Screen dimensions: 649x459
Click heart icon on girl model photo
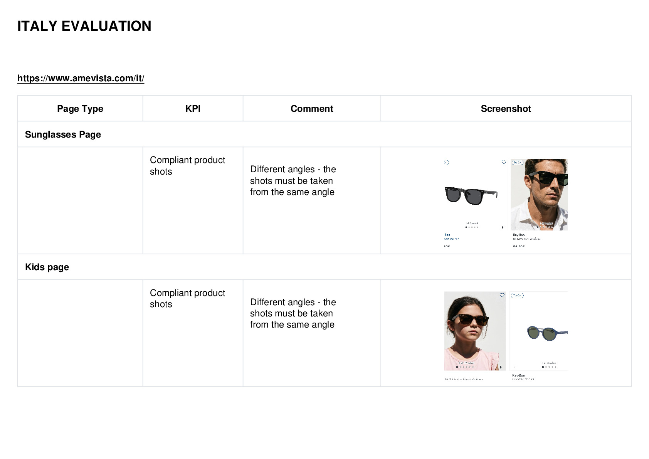[502, 295]
